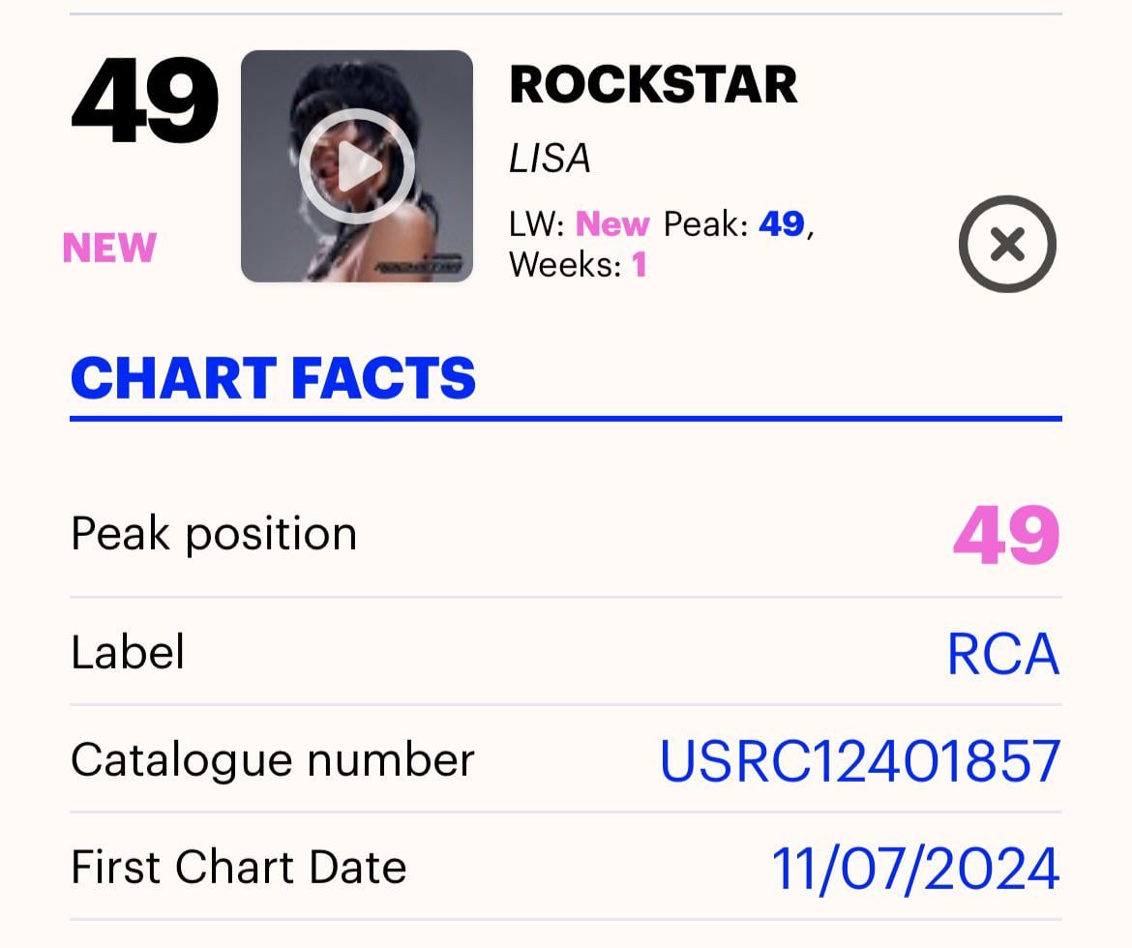Click the RCA label link

coord(1002,653)
